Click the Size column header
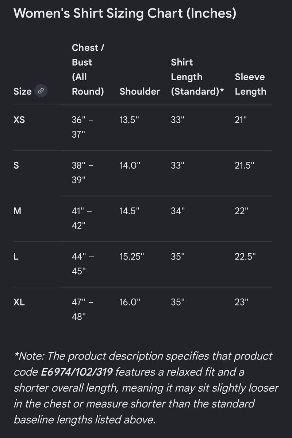The width and height of the screenshot is (292, 438). [23, 91]
